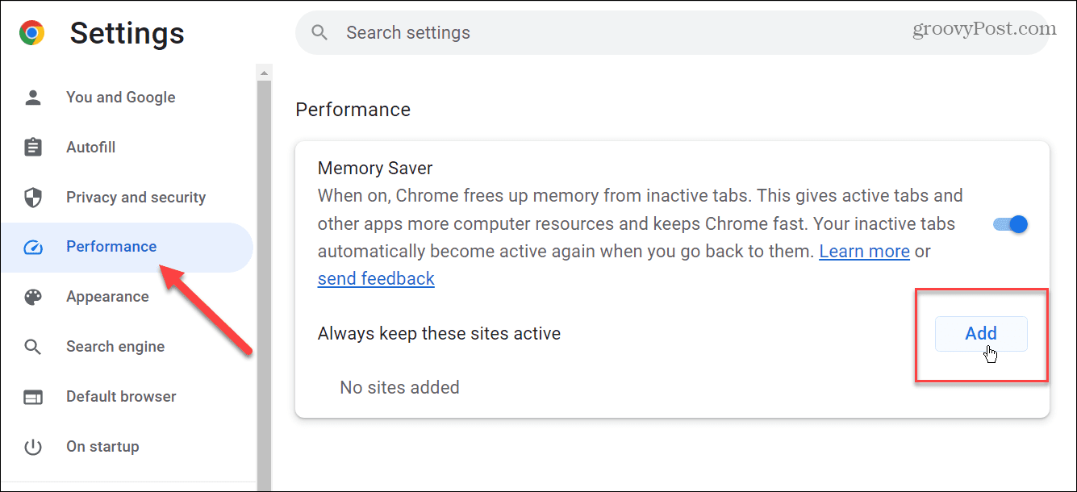Click into the Search settings field
Image resolution: width=1077 pixels, height=492 pixels.
click(672, 33)
